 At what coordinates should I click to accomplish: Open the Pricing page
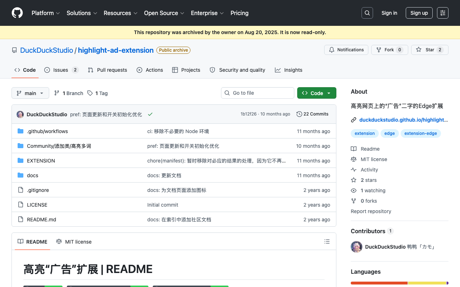coord(239,13)
